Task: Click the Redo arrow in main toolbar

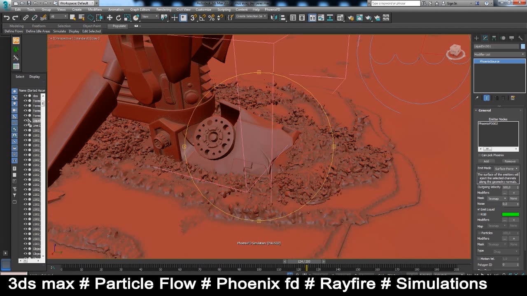Action: [x=15, y=18]
